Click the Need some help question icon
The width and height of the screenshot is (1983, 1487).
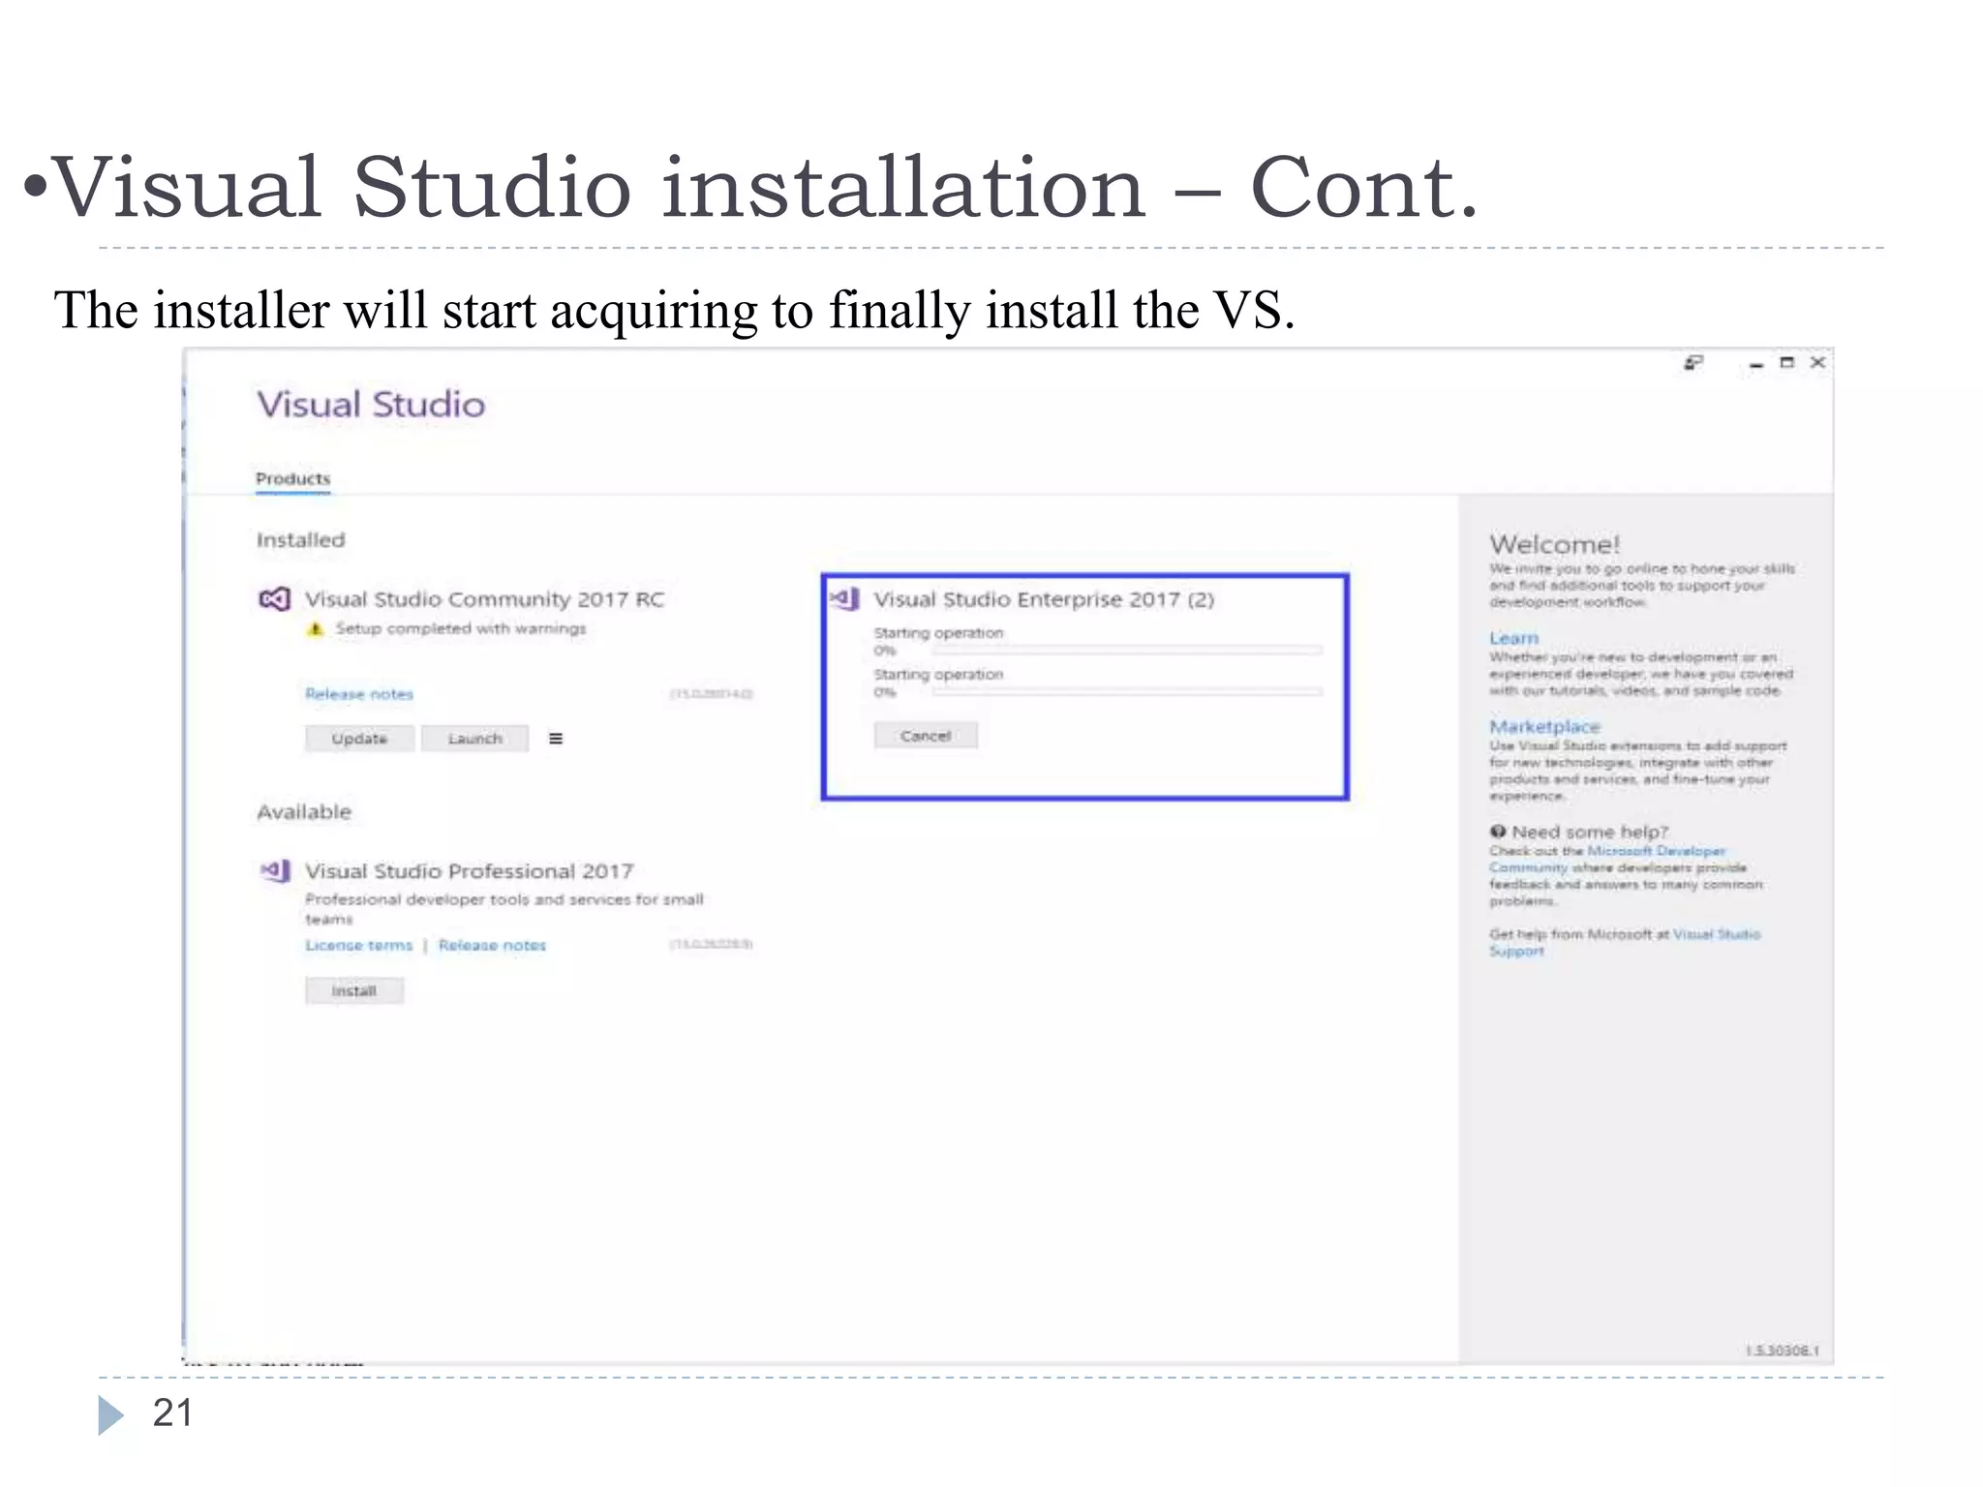[1498, 832]
